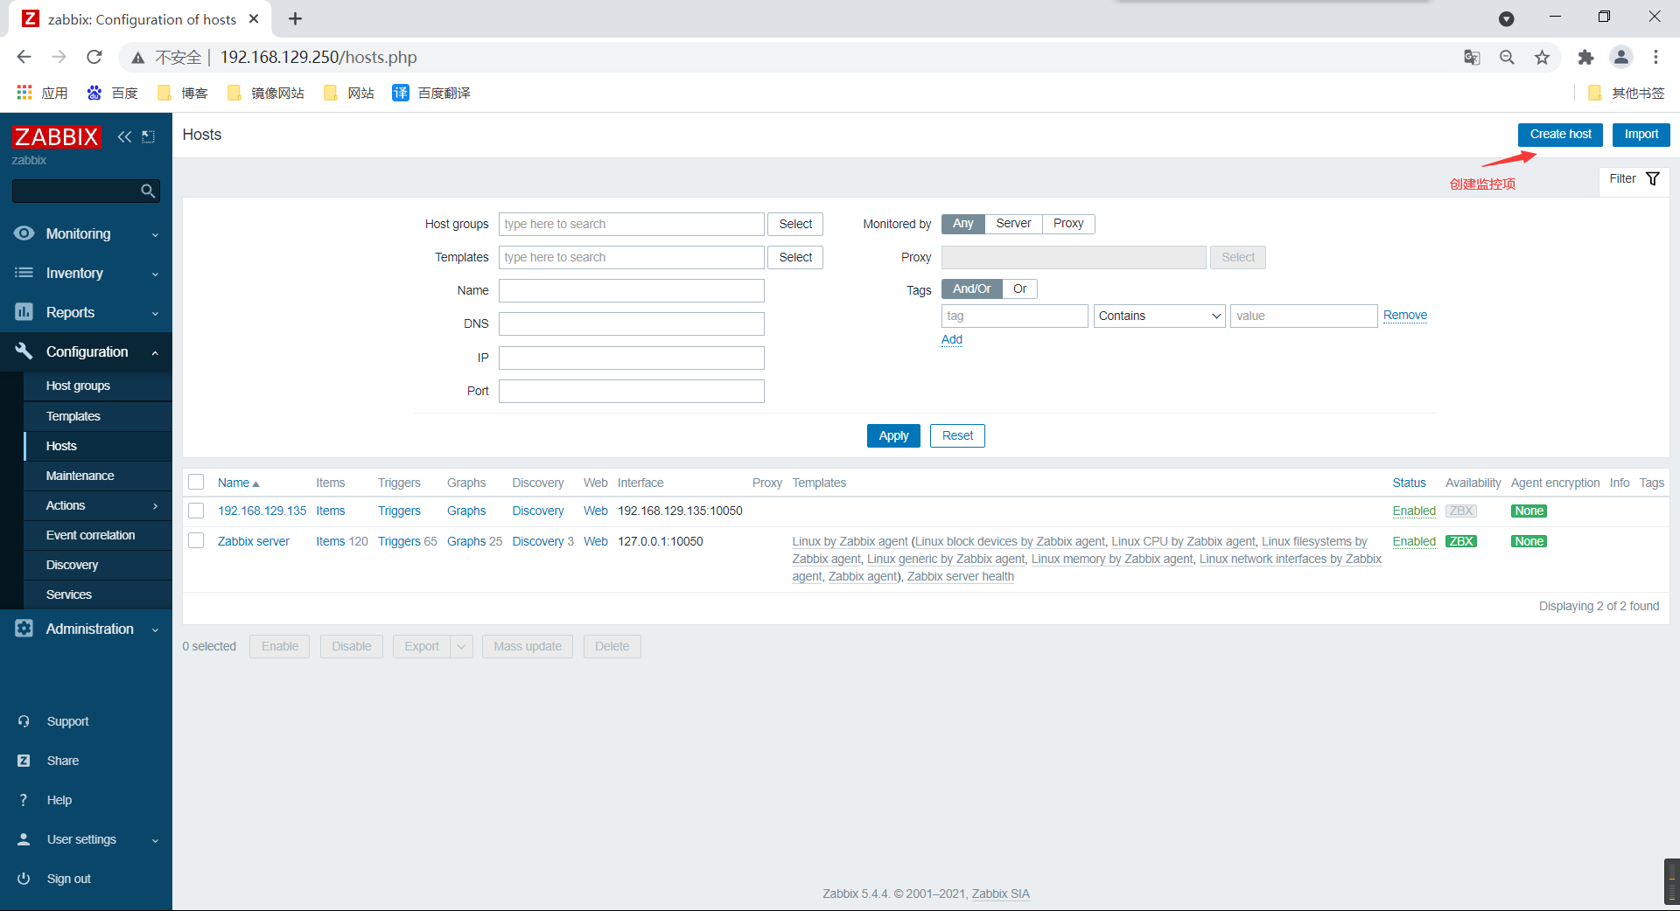Expand the Reports menu

click(x=155, y=313)
